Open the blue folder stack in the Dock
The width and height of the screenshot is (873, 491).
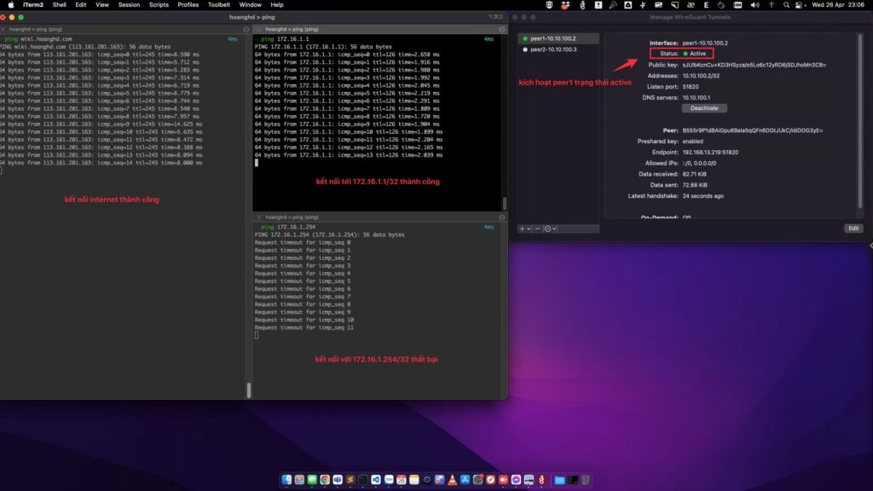pos(559,480)
